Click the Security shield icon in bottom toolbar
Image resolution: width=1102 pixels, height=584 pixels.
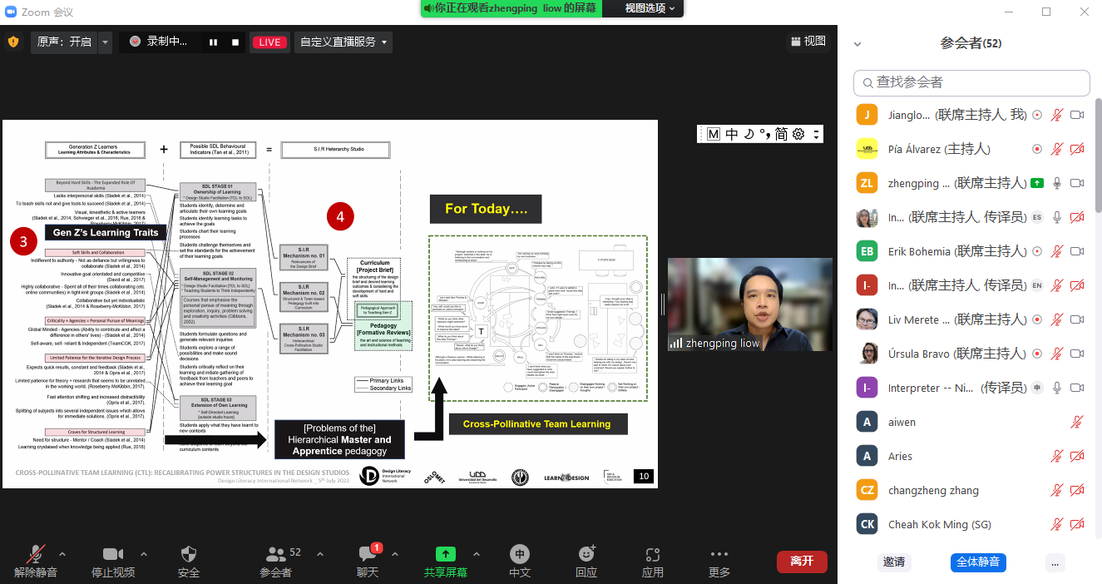(x=189, y=555)
